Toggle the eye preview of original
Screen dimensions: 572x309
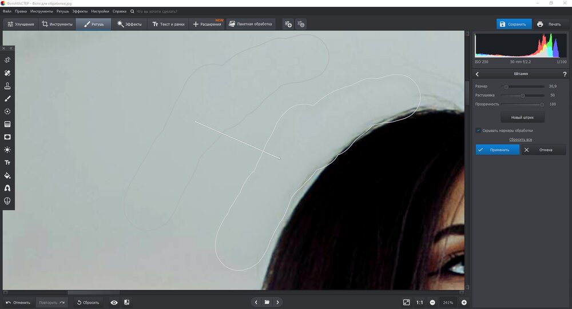tap(114, 302)
